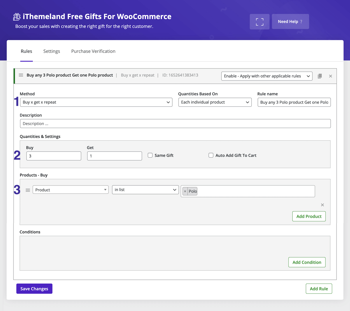Delete rule using header X icon
Screen dimensions: 350x311
coord(330,76)
